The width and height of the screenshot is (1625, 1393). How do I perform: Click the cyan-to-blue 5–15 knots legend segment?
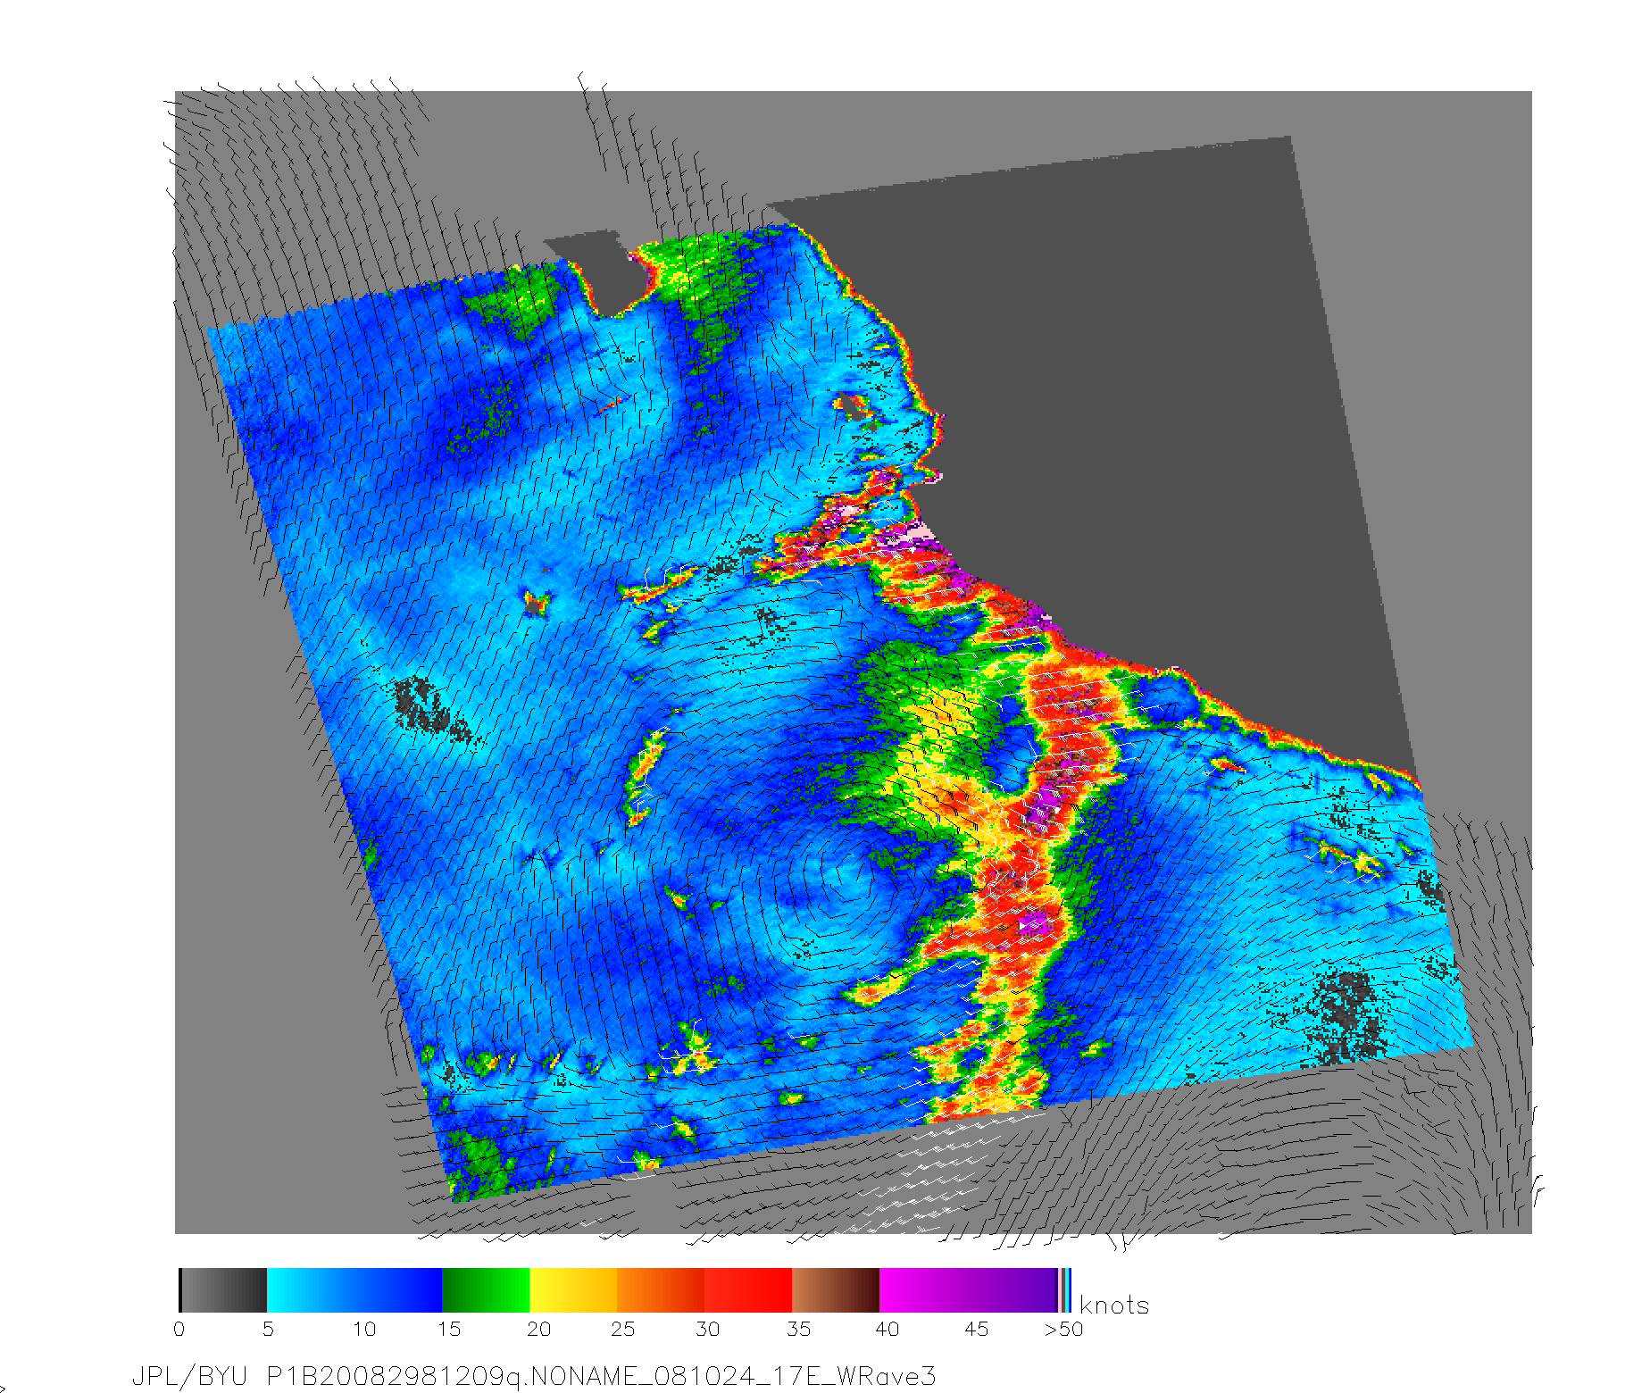[x=354, y=1290]
